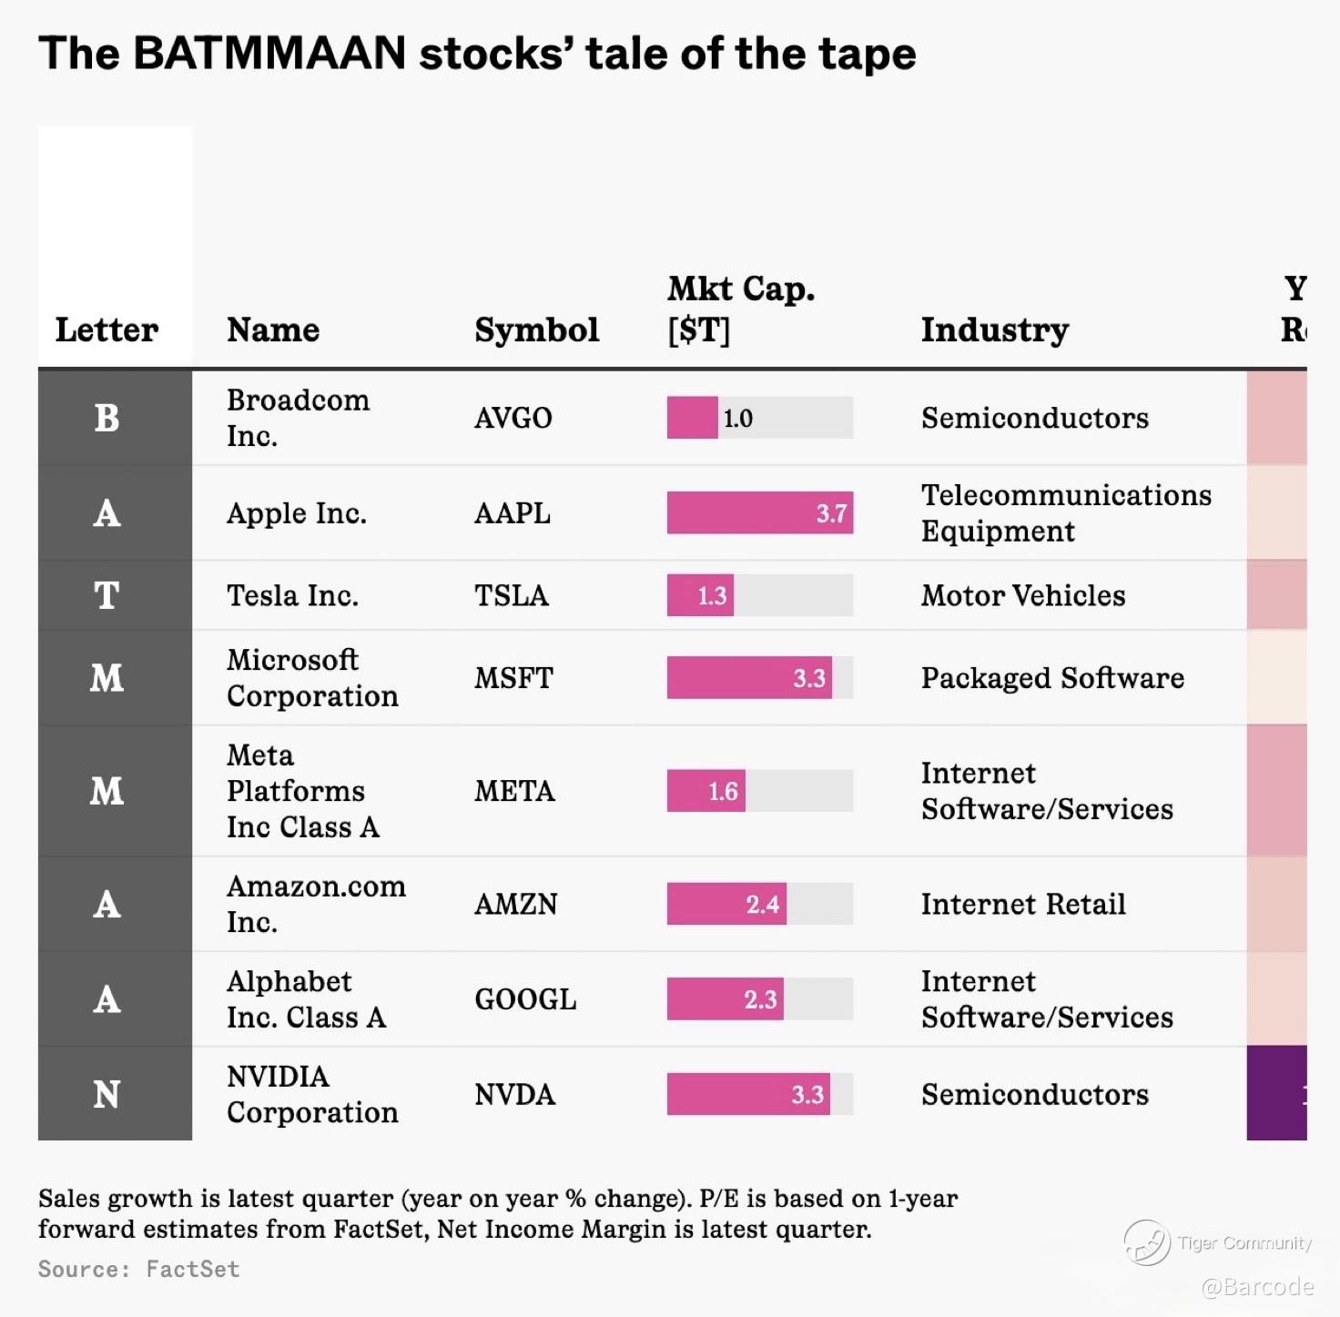Screen dimensions: 1340x1317
Task: Select Meta Platforms Inc Class A name
Action: click(x=302, y=790)
